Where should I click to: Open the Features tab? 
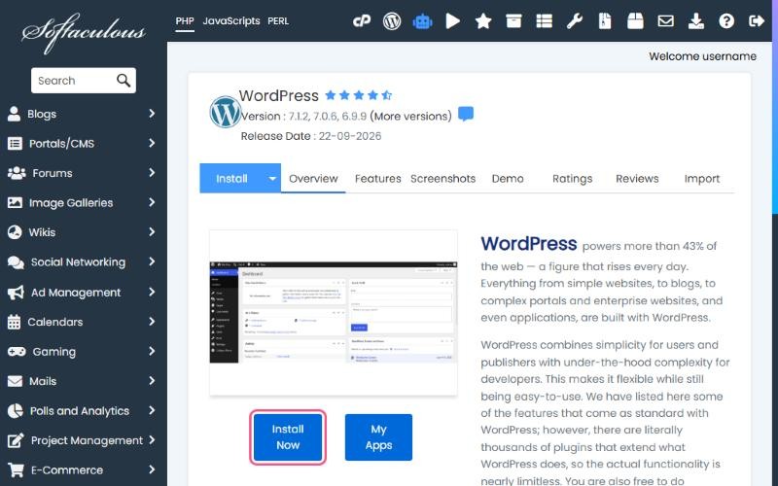click(377, 179)
